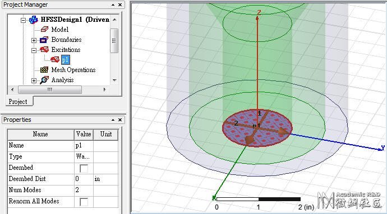Click mode label 2 on the port
The width and height of the screenshot is (387, 214).
pyautogui.click(x=236, y=123)
